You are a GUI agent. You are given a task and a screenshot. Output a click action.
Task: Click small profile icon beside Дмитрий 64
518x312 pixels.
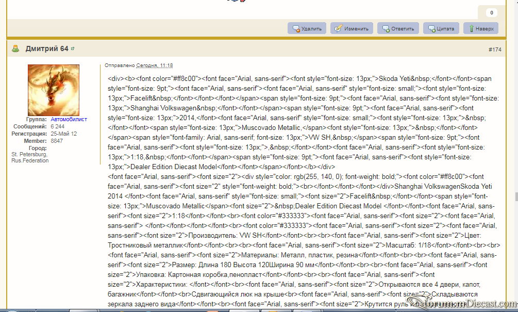click(73, 48)
